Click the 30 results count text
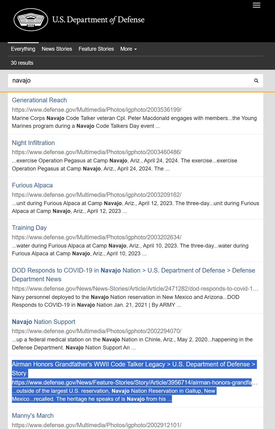This screenshot has height=429, width=275. [x=22, y=63]
